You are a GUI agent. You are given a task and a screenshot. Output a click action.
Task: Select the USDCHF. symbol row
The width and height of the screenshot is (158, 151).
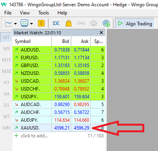point(59,89)
